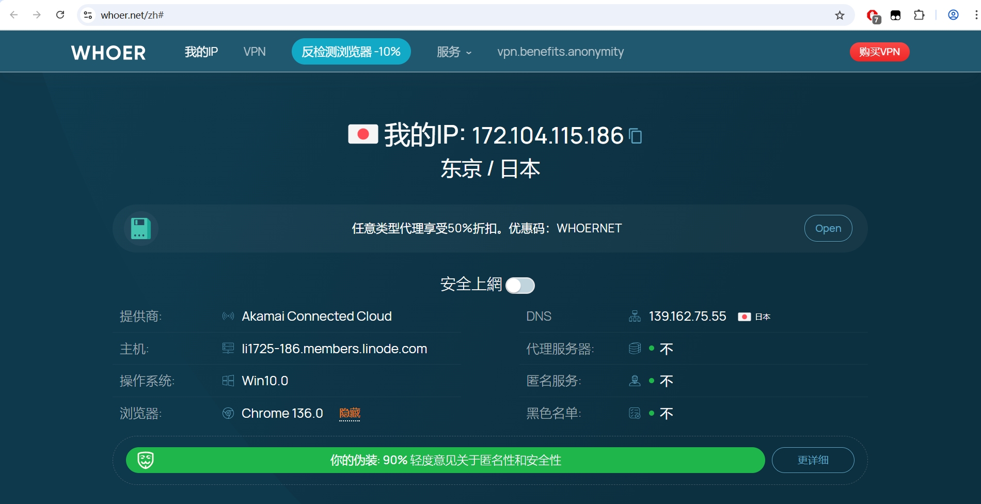The width and height of the screenshot is (981, 504).
Task: Open the Chrome profile icon
Action: (x=953, y=15)
